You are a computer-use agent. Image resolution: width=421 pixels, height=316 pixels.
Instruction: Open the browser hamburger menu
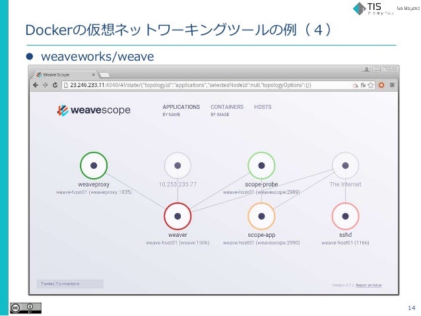coord(392,85)
